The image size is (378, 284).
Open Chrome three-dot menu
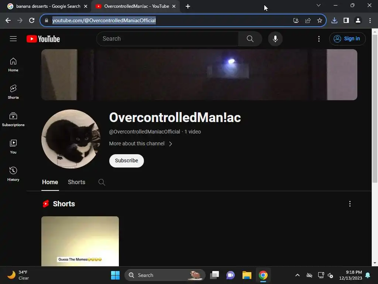pos(370,20)
